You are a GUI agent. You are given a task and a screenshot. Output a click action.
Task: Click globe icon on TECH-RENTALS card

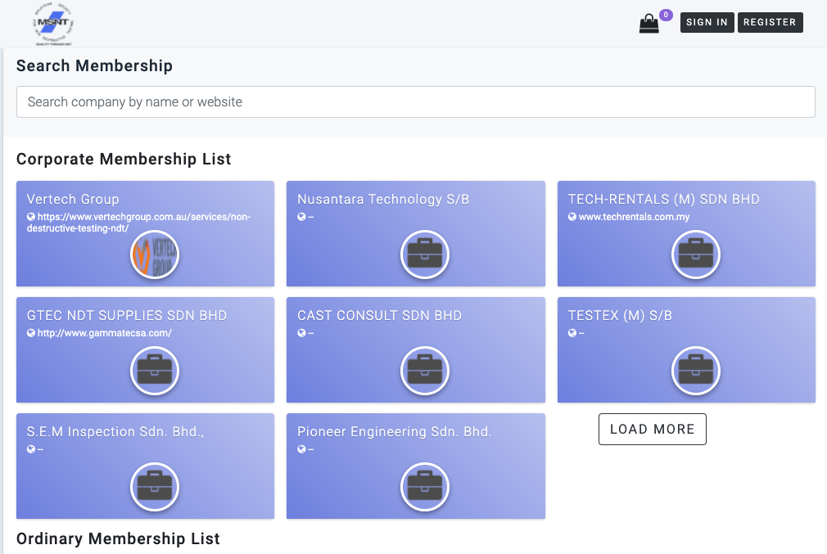(572, 217)
